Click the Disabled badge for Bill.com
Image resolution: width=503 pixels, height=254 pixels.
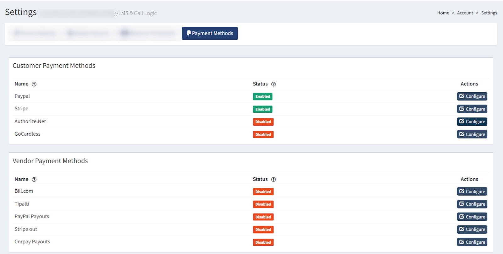tap(263, 192)
